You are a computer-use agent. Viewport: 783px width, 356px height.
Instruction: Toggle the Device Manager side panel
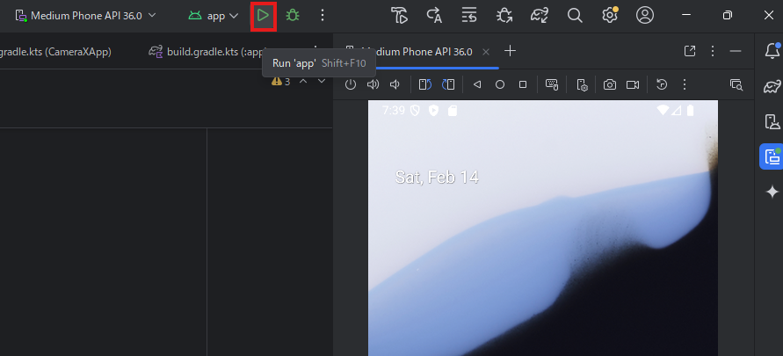point(772,121)
